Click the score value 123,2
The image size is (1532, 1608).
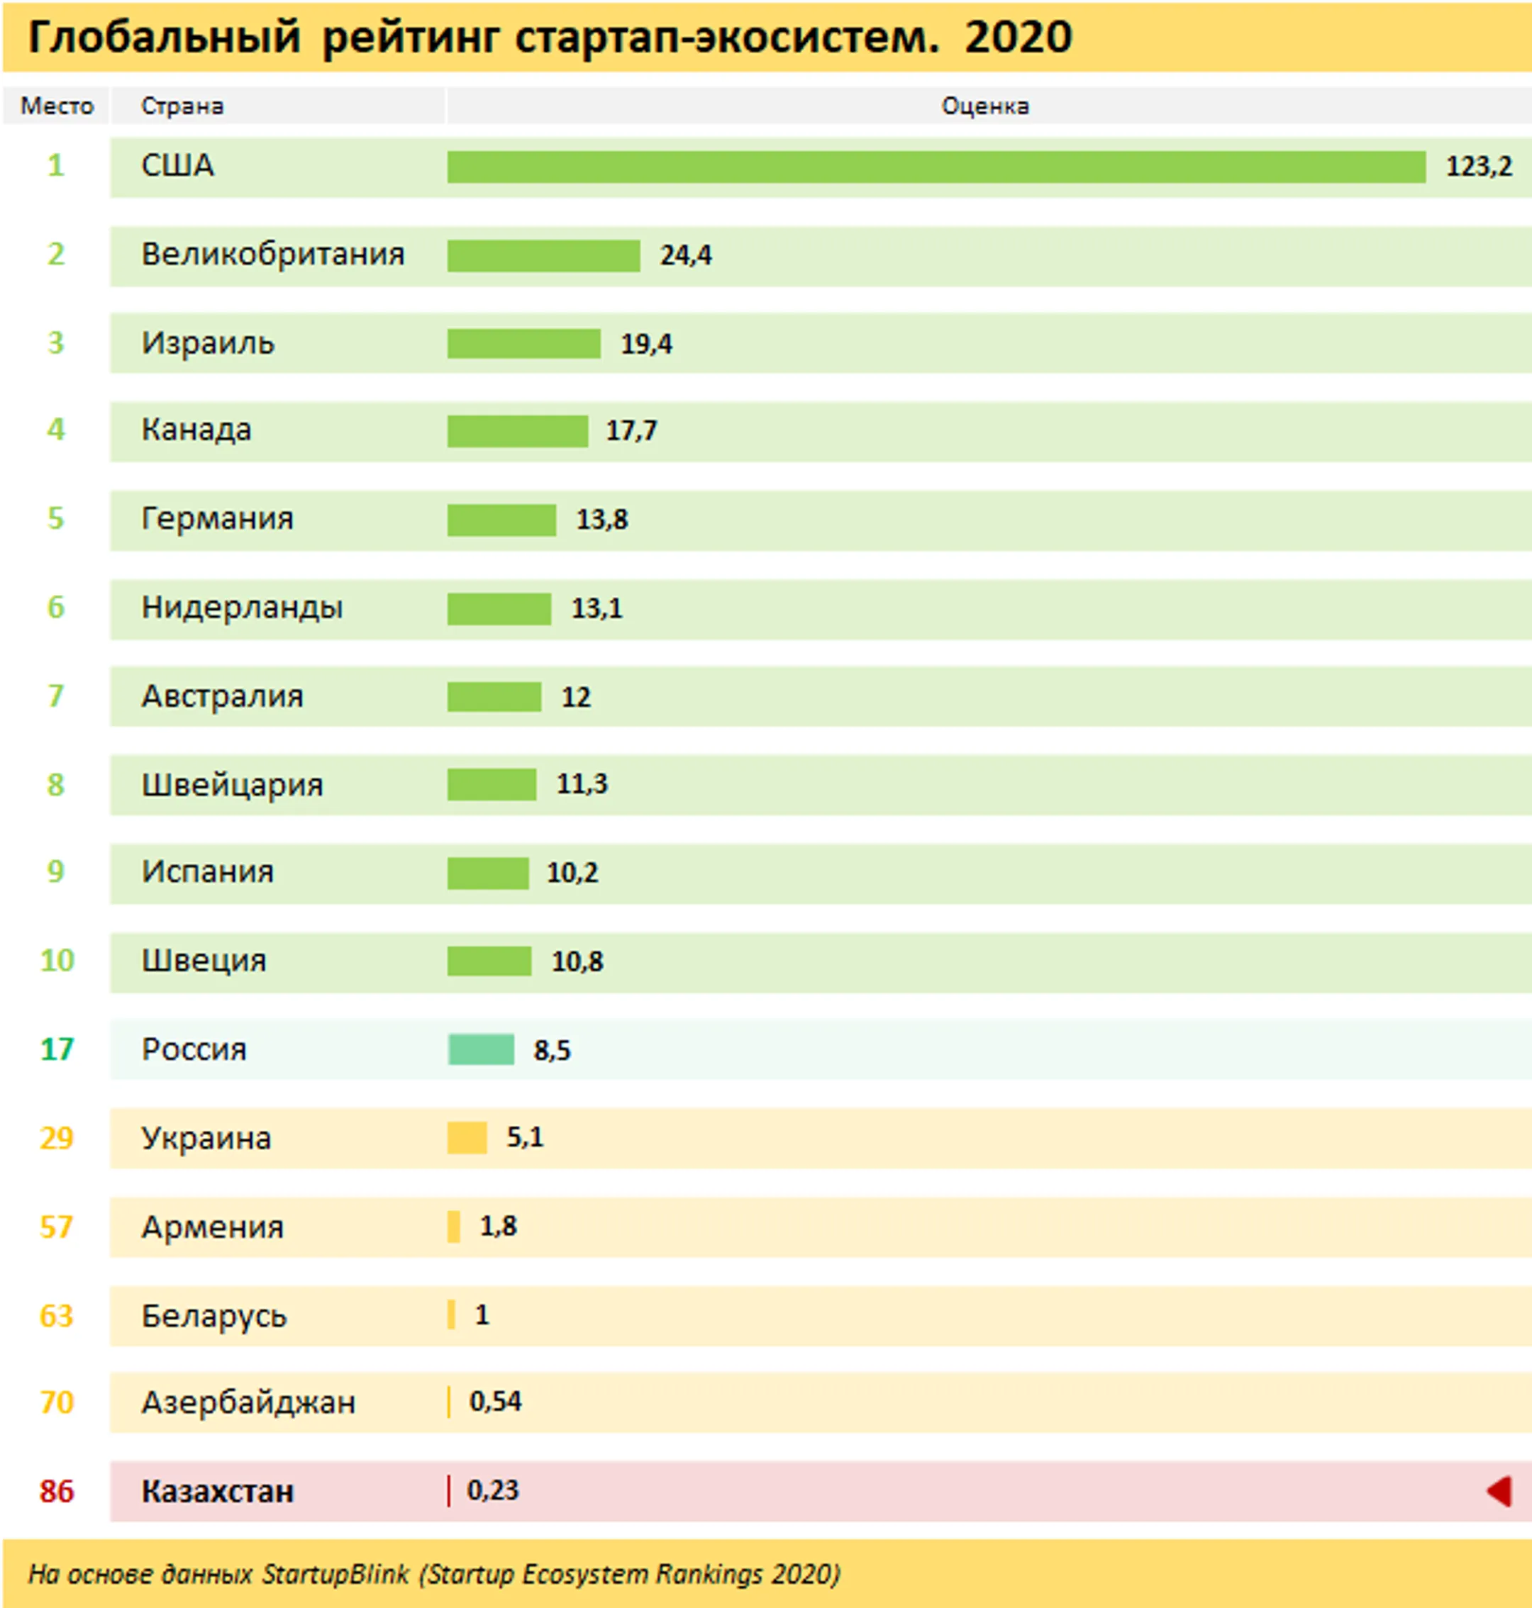click(1478, 167)
